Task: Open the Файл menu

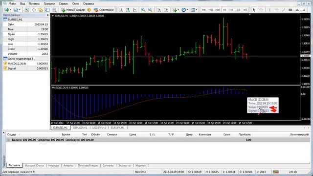Action: tap(12, 3)
